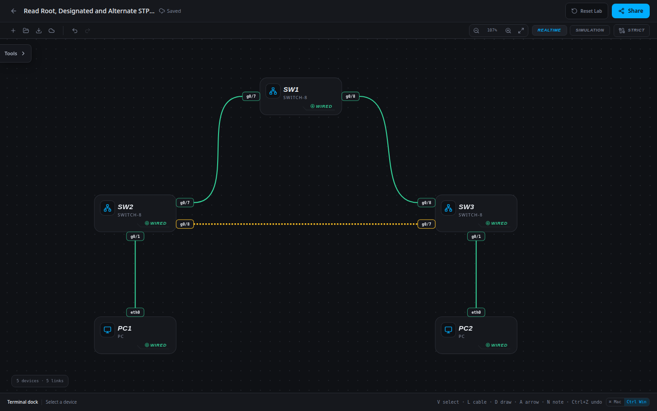Click SW3 g0/1 port label
657x411 pixels.
coord(476,237)
